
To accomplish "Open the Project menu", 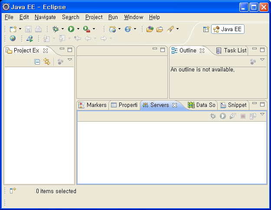I will (94, 17).
